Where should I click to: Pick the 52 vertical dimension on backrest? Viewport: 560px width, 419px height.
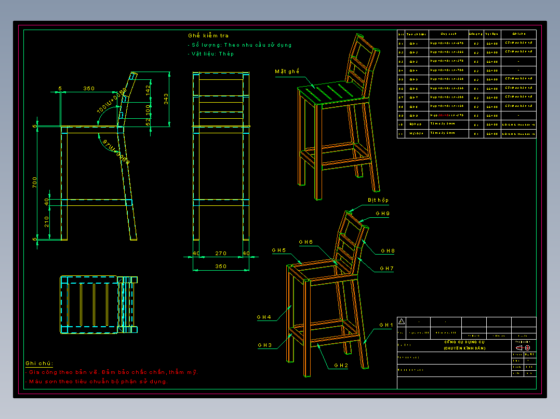point(148,122)
